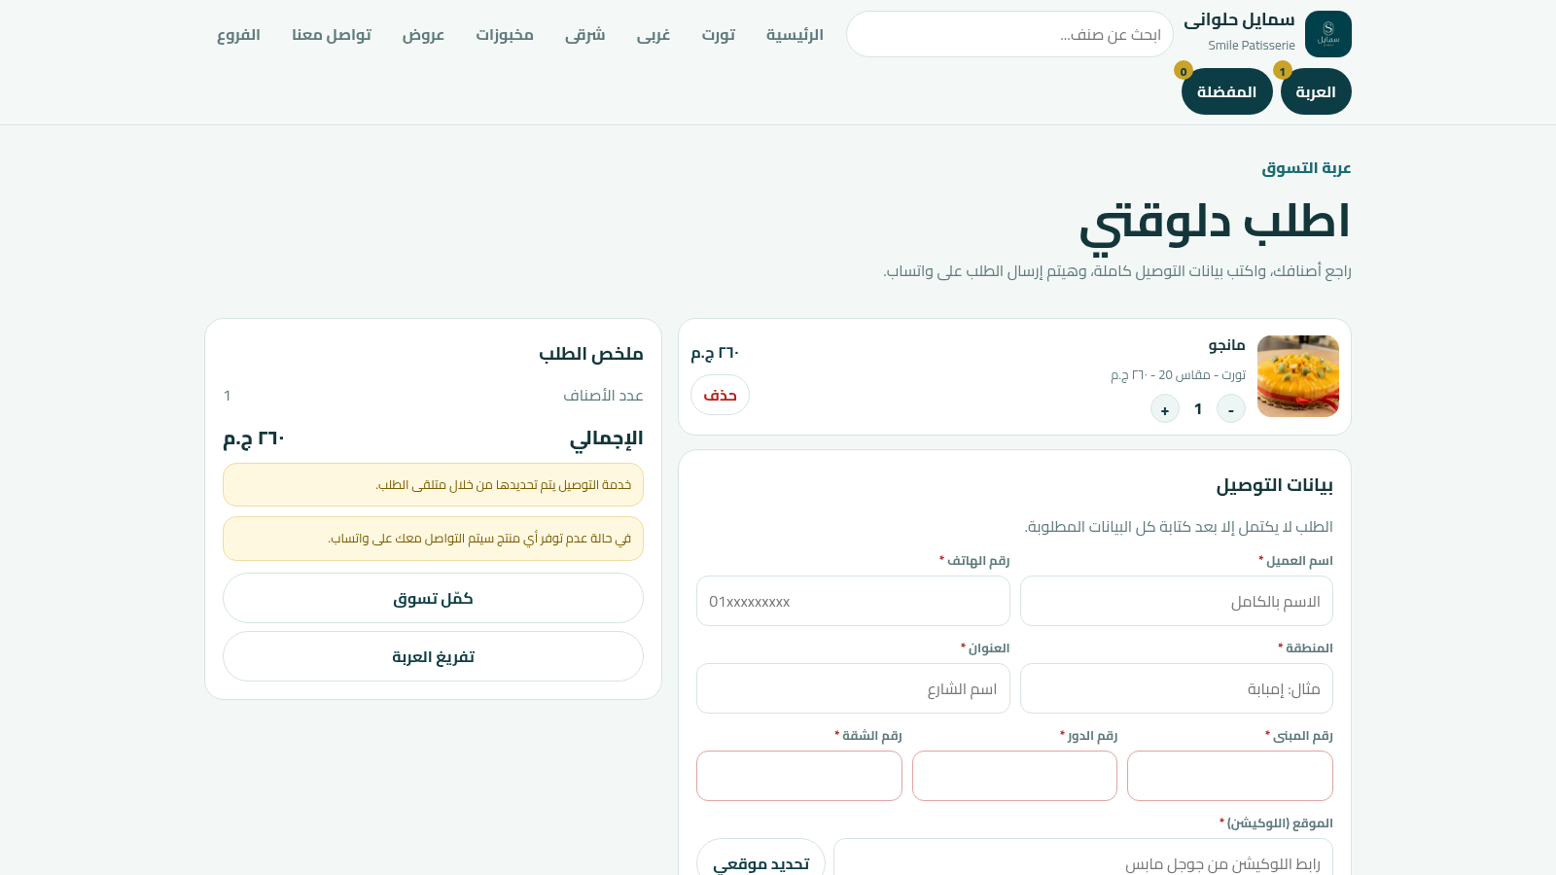1556x875 pixels.
Task: Go to الرئيسية menu item
Action: (795, 35)
